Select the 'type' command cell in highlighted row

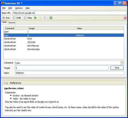click(x=6, y=35)
